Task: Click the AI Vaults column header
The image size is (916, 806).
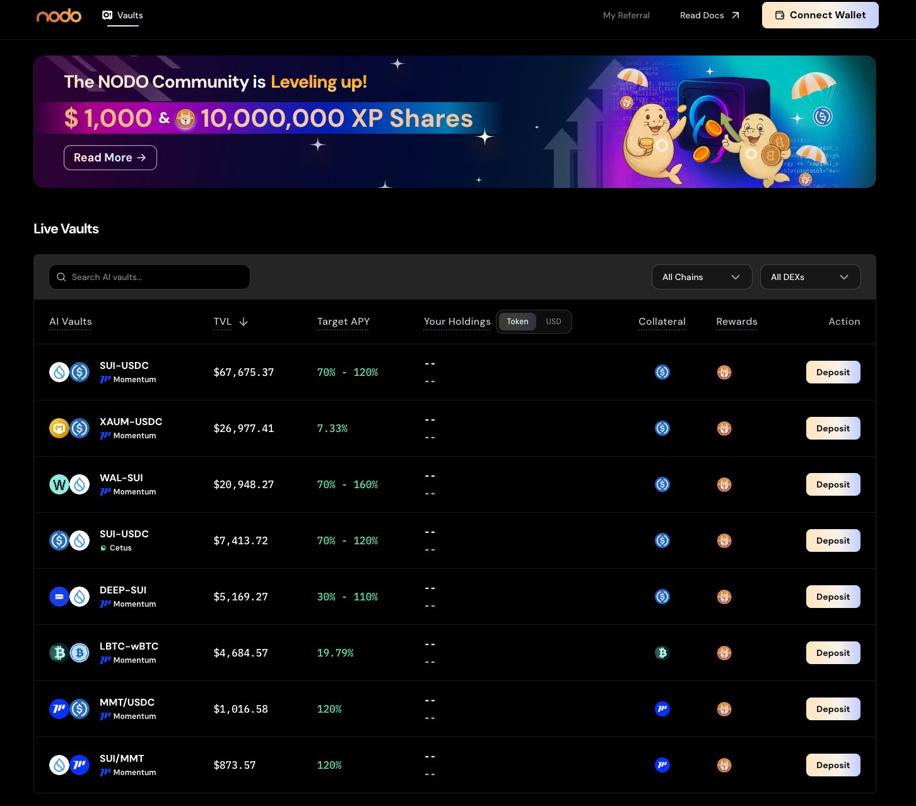Action: pyautogui.click(x=71, y=322)
